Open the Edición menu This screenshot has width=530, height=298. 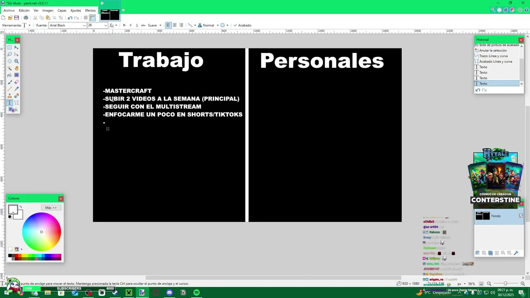24,10
